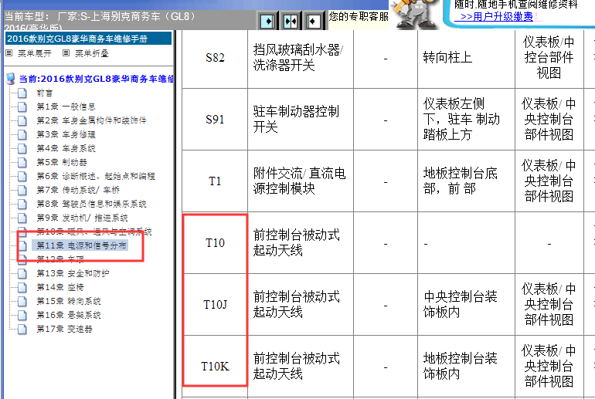Open 第7章 传动系统/车桥
This screenshot has width=595, height=399.
pyautogui.click(x=78, y=190)
